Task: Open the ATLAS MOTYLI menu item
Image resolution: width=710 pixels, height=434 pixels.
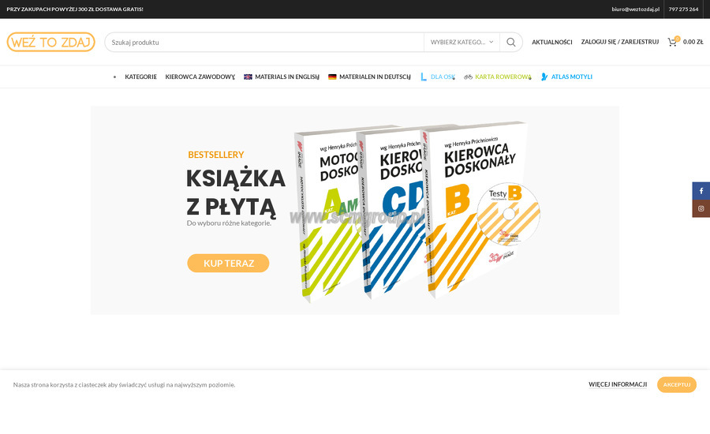Action: [571, 77]
